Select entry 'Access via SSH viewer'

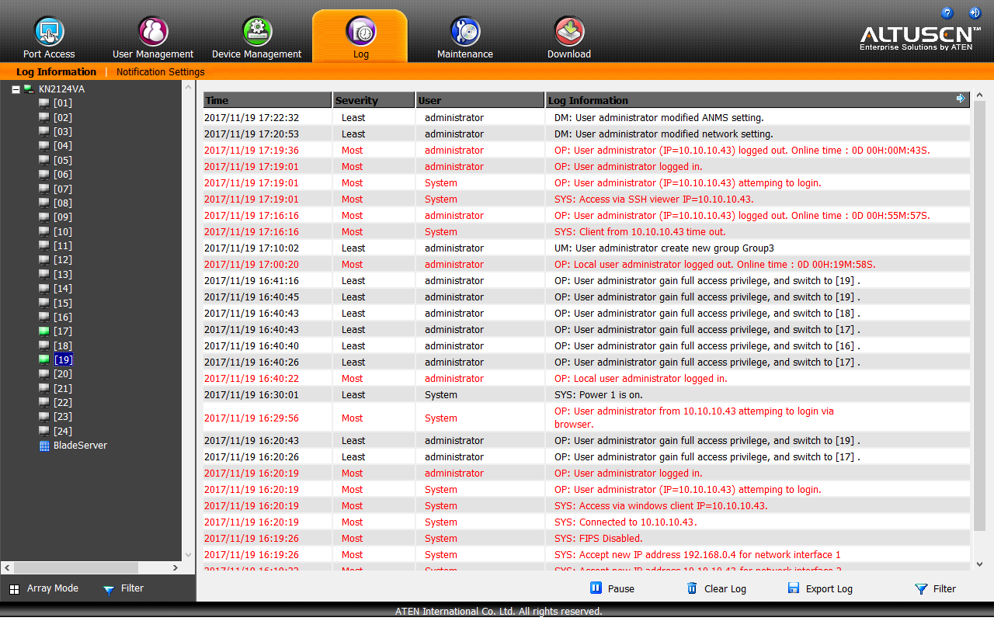586,199
